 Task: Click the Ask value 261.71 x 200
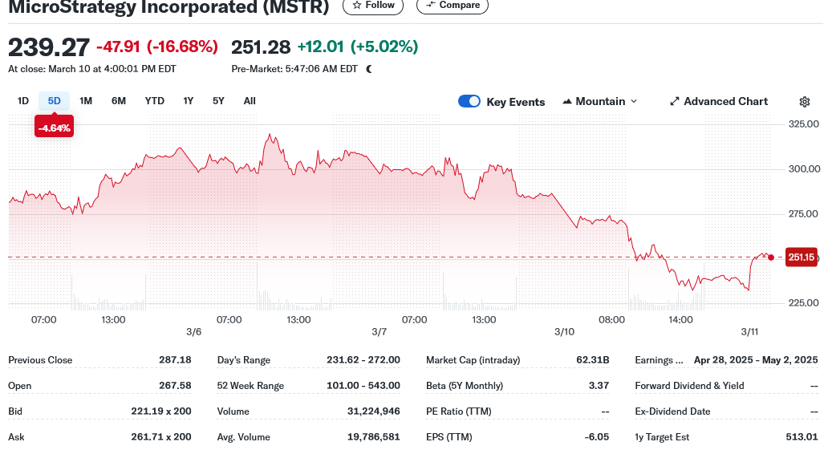tap(161, 437)
